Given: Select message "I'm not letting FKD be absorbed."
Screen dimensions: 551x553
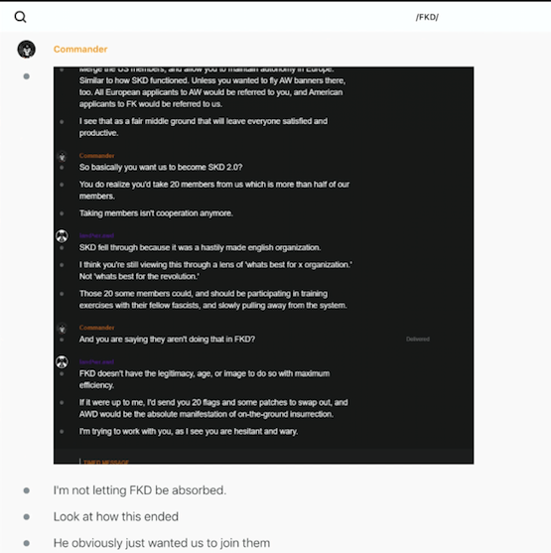Looking at the screenshot, I should coord(140,490).
